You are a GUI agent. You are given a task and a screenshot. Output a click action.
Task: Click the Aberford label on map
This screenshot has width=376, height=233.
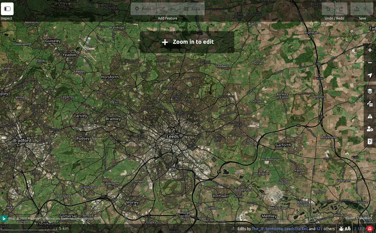pos(320,96)
